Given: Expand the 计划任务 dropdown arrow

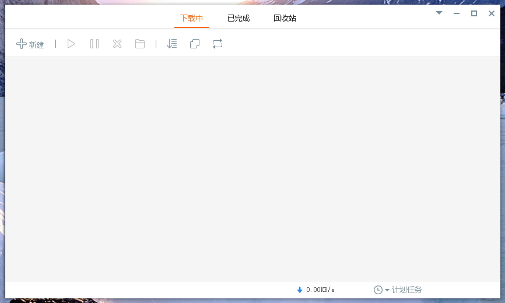Looking at the screenshot, I should 387,290.
